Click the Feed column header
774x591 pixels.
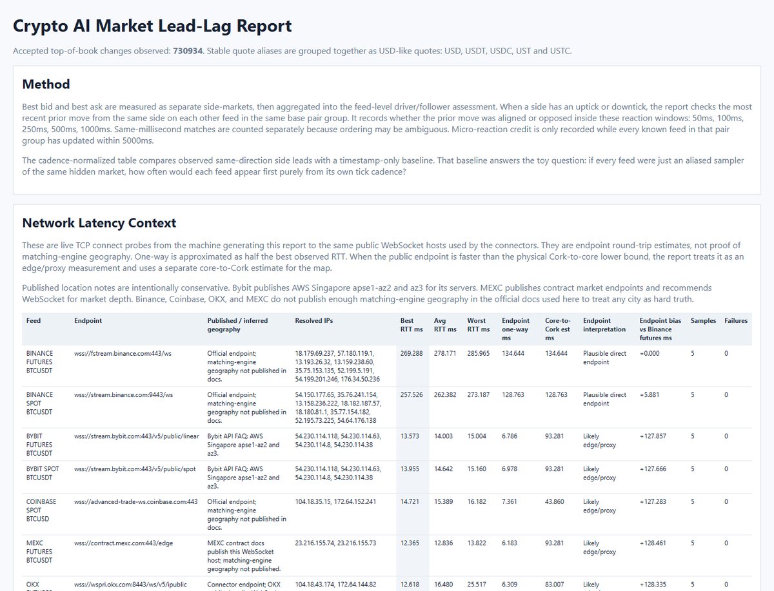click(34, 320)
